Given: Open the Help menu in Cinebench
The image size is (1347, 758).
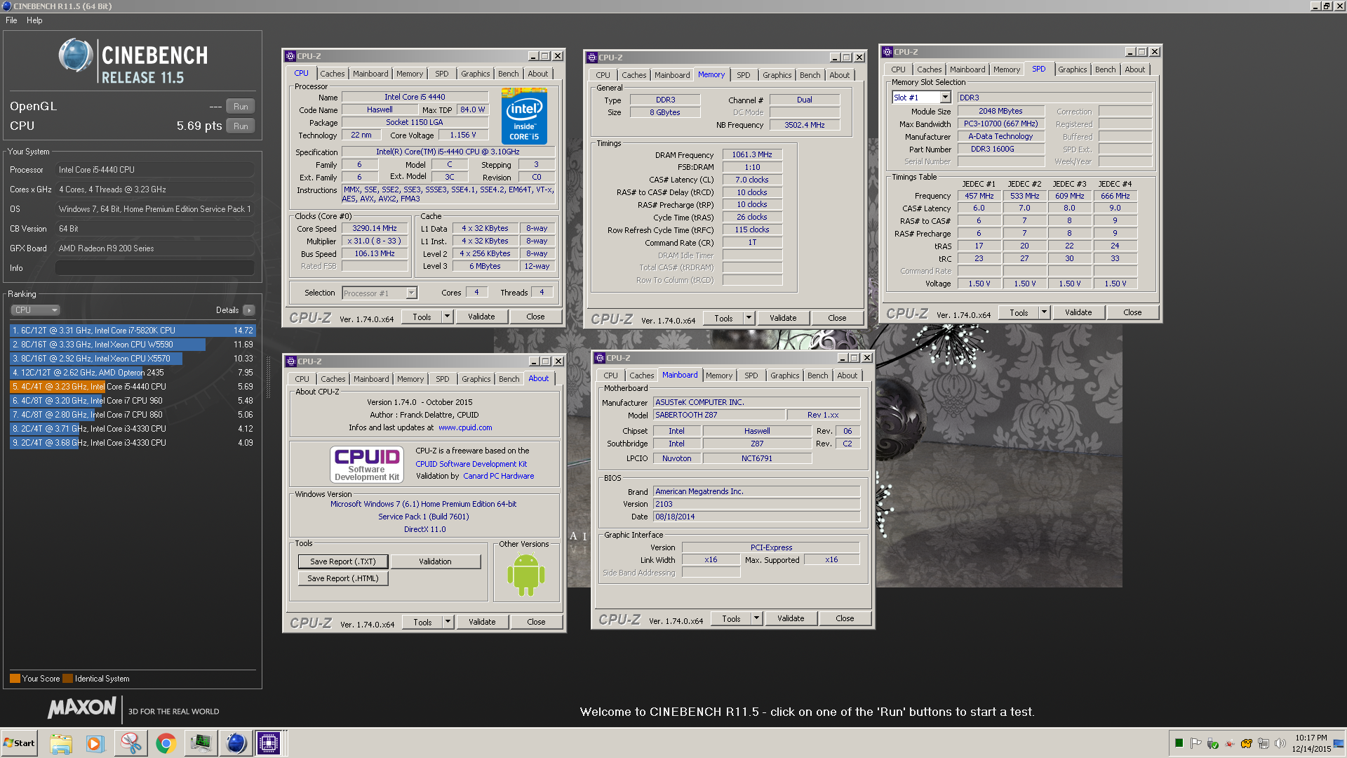Looking at the screenshot, I should (34, 20).
